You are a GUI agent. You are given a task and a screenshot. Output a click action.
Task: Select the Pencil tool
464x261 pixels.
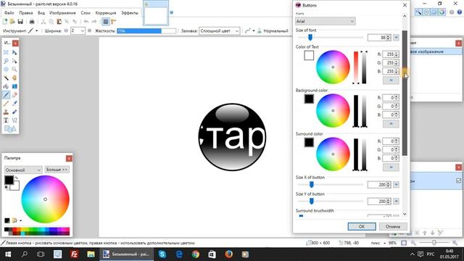point(6,103)
